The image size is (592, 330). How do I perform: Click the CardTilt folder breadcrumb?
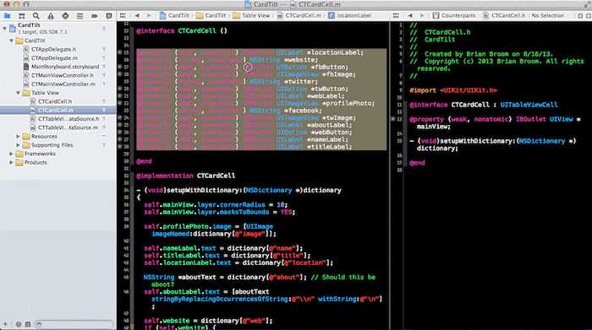(x=211, y=15)
